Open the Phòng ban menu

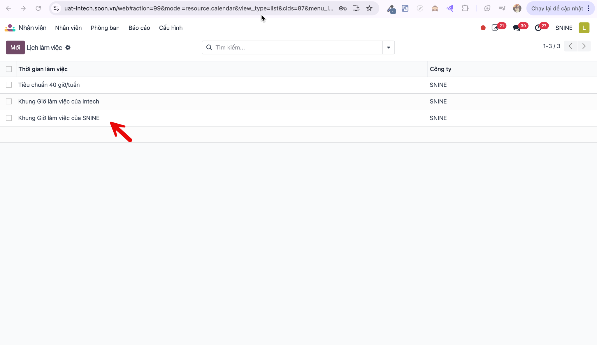[105, 28]
